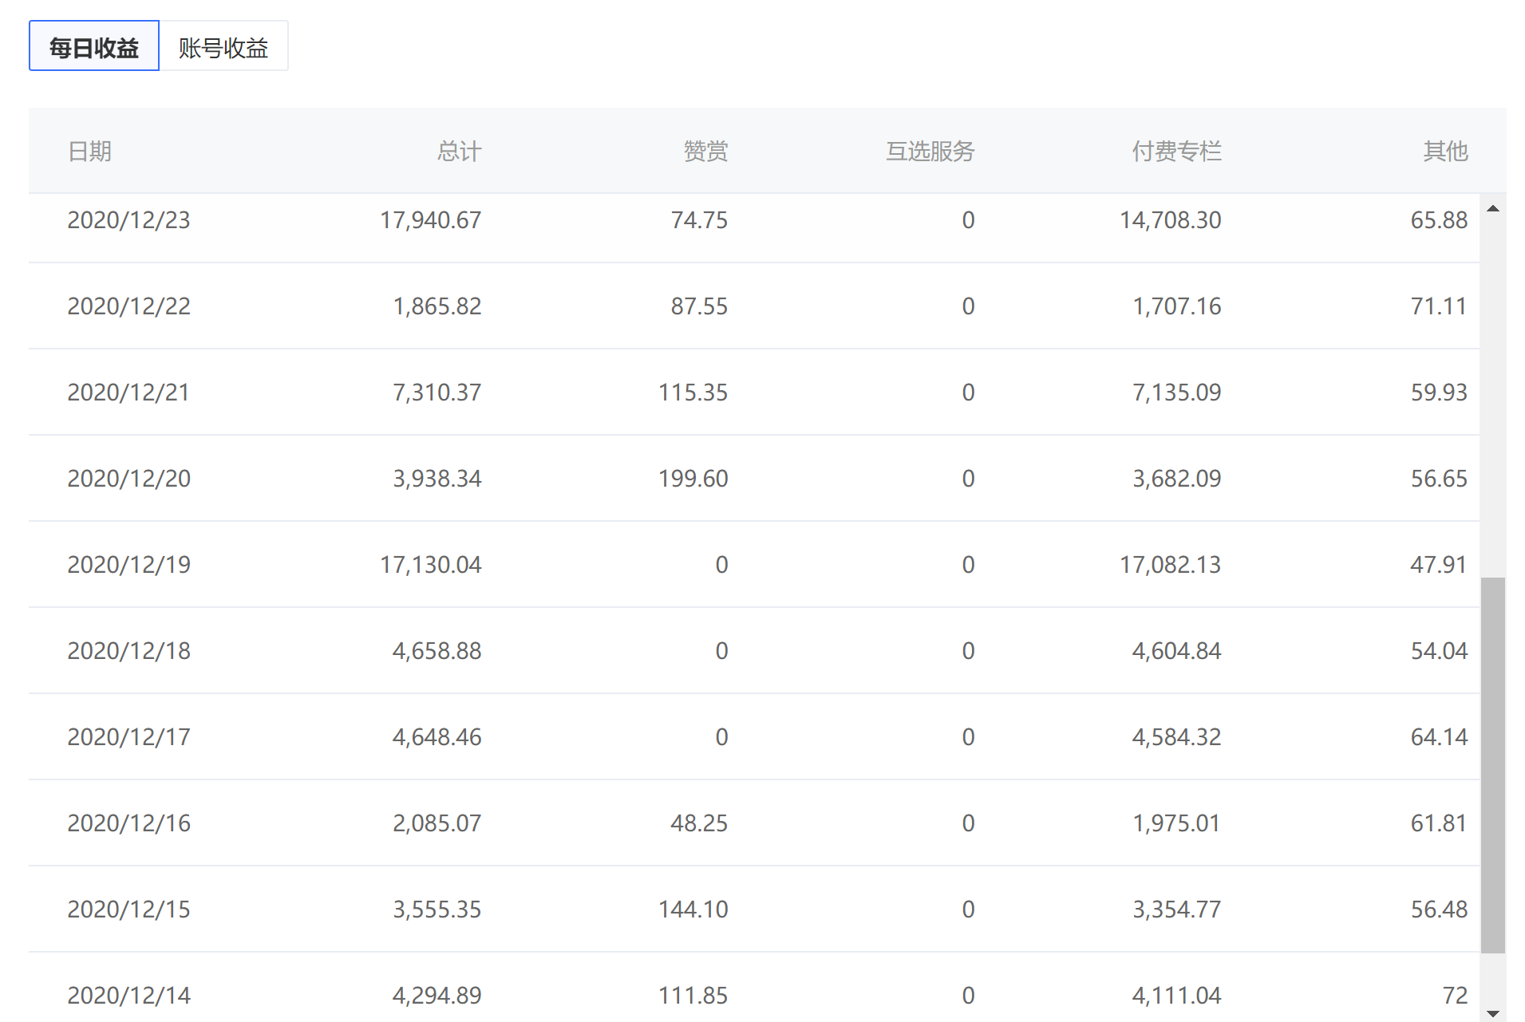Click the 其他 column header

[x=1445, y=151]
